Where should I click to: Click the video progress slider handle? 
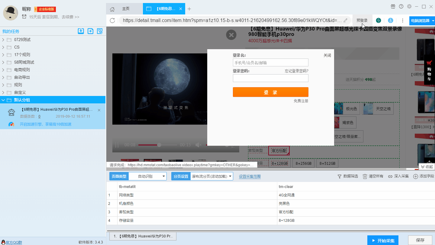pyautogui.click(x=159, y=145)
